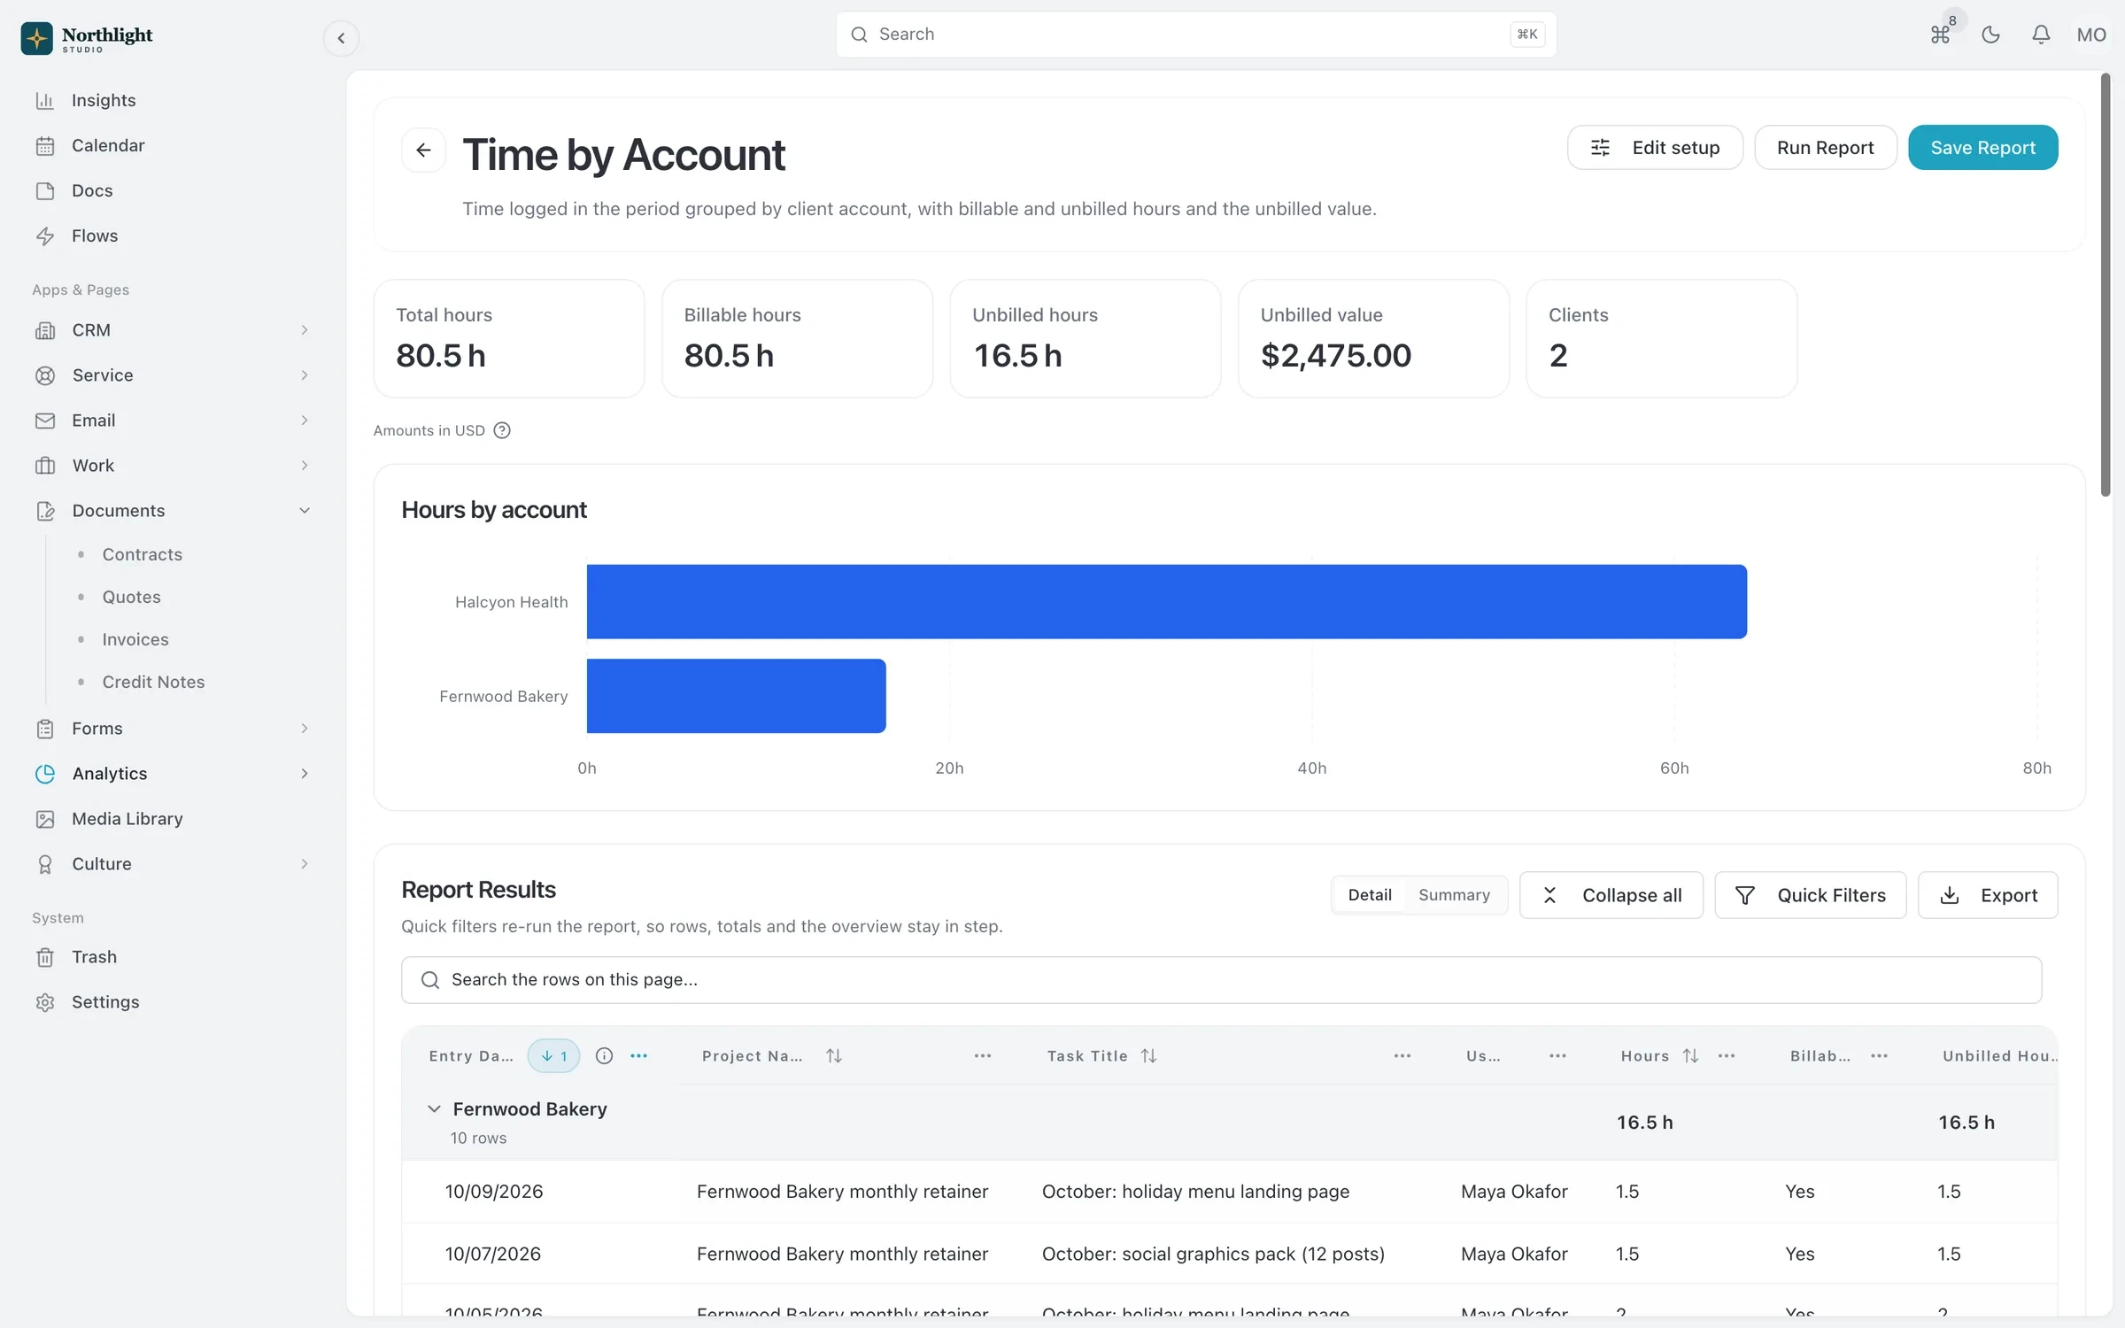Open the Task Title column options dots
Screen dimensions: 2125x1328
coord(1402,1055)
